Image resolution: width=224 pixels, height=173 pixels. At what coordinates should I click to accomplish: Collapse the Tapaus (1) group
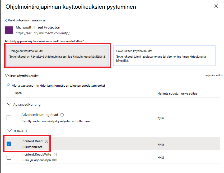[9, 130]
